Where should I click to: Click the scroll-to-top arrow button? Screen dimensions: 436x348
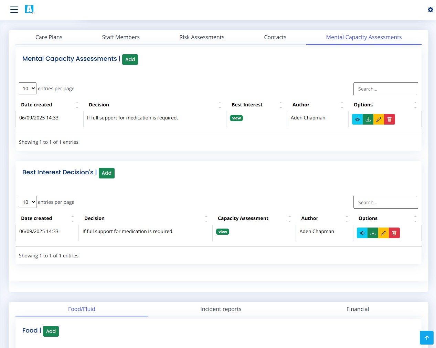tap(426, 338)
